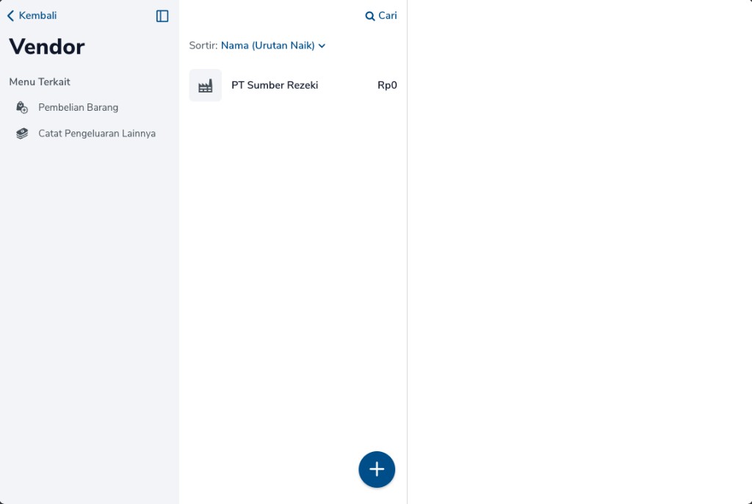Click the sort dropdown chevron arrow
This screenshot has height=504, width=752.
(322, 46)
